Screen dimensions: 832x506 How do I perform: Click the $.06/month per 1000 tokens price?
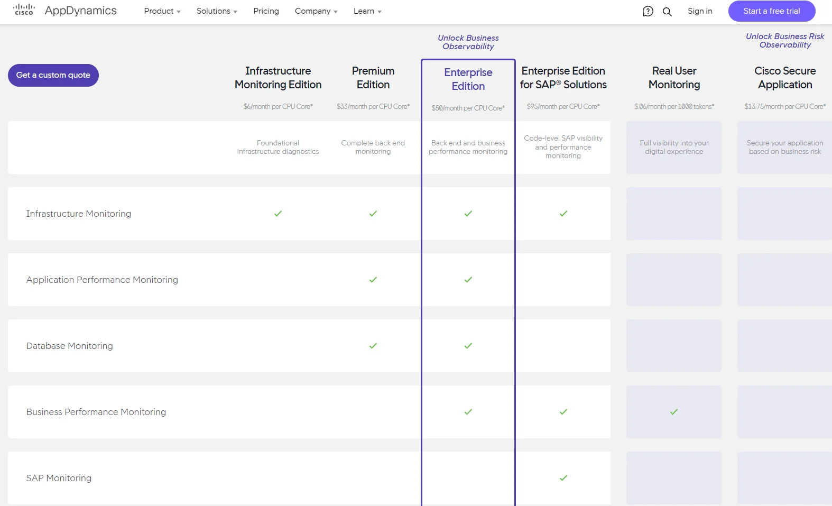point(674,106)
